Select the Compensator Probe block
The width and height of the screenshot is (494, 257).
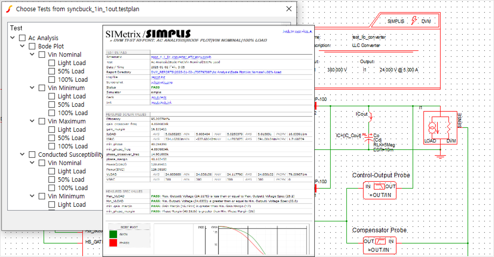tap(380, 245)
